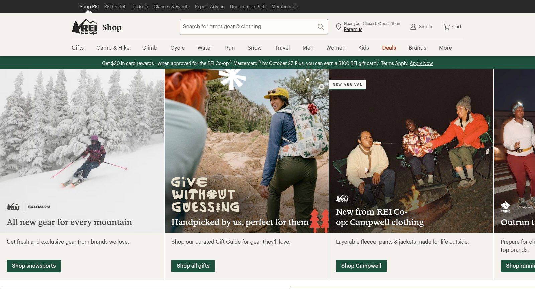
Task: Click 'Get fresh and exclusive gear' description
Action: pos(68,242)
